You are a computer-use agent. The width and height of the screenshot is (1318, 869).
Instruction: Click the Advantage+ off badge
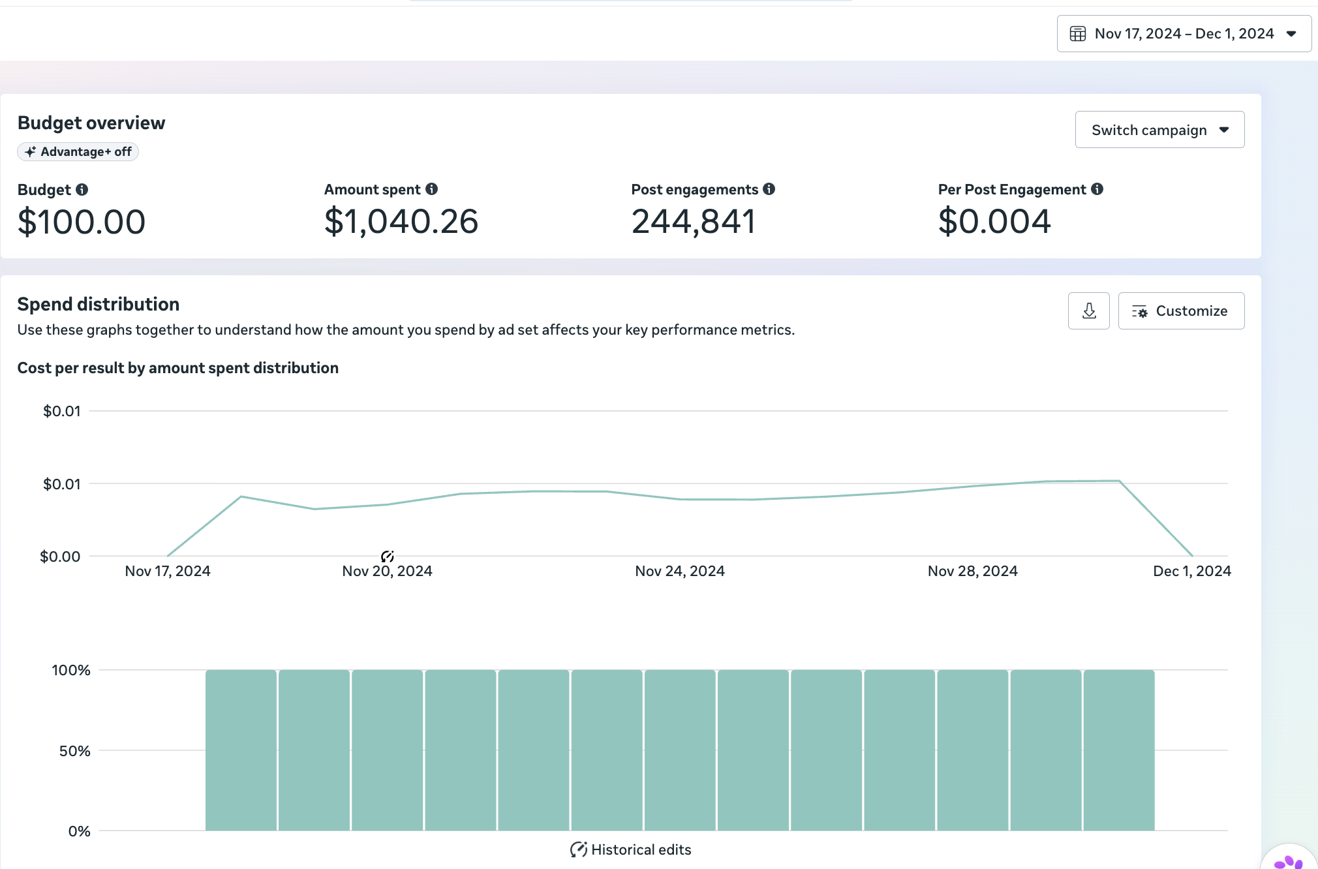click(x=78, y=152)
